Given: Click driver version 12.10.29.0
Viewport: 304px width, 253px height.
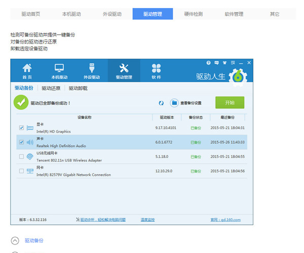Looking at the screenshot, I should pos(164,171).
